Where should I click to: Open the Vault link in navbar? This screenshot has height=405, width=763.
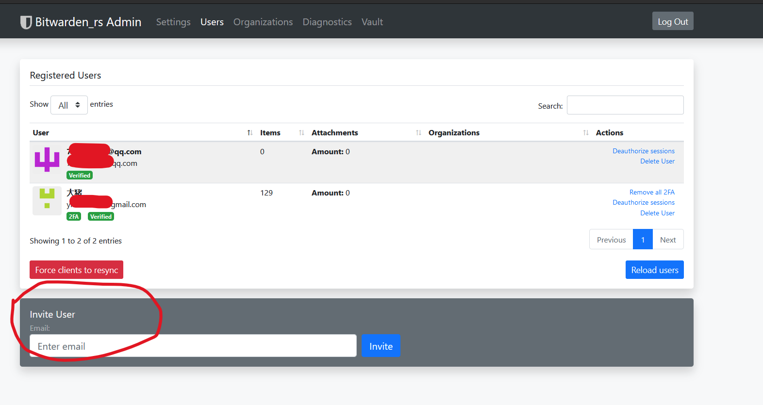pyautogui.click(x=372, y=22)
